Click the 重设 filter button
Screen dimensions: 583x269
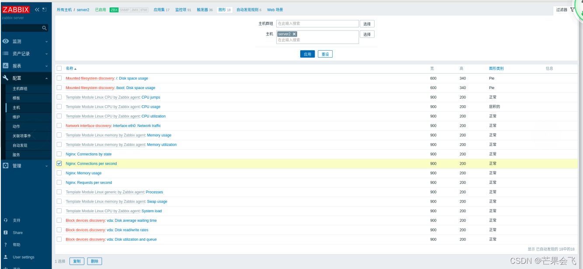[325, 54]
